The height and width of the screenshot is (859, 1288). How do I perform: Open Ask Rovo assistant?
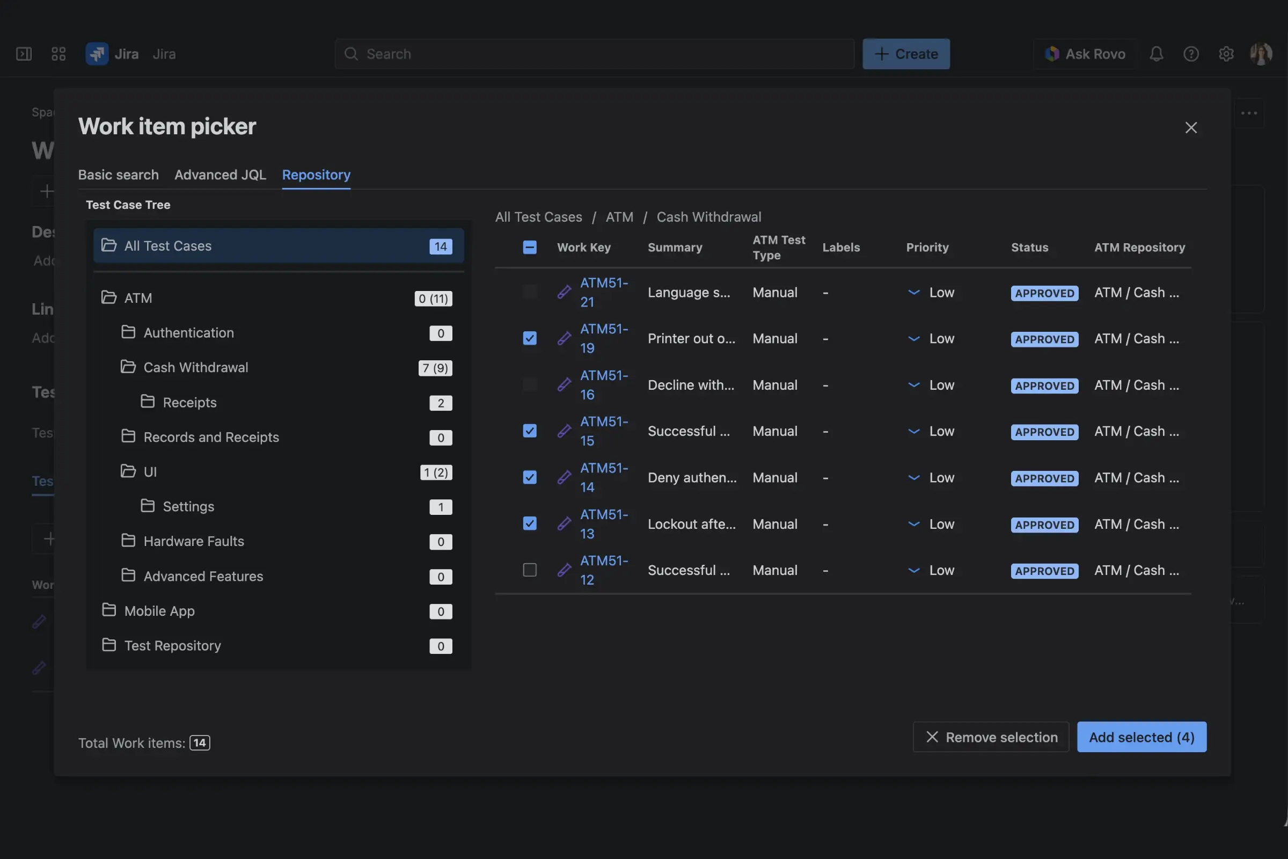pyautogui.click(x=1084, y=54)
